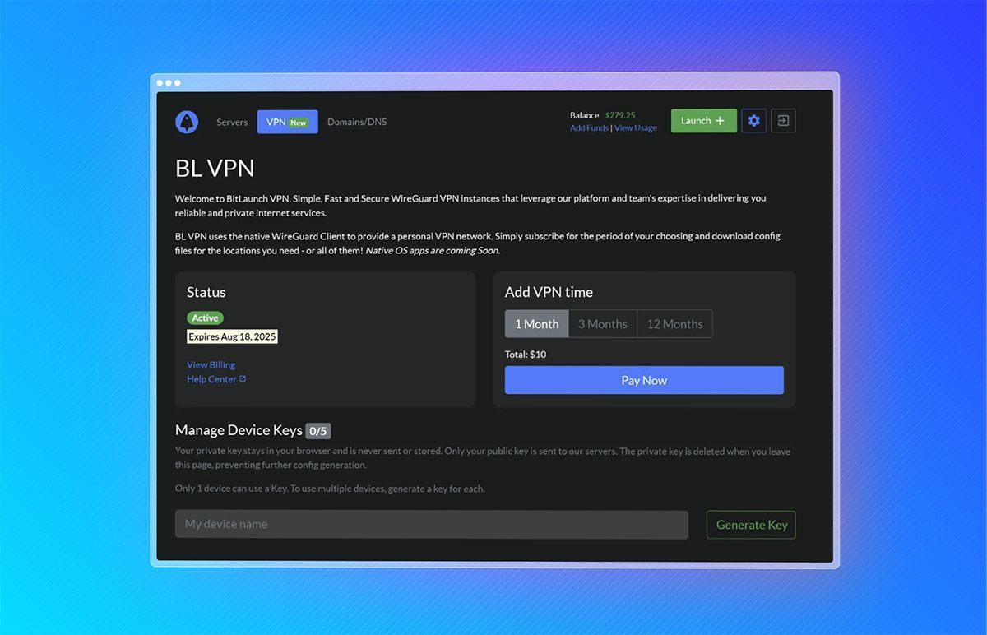Follow the View Usage link
This screenshot has width=987, height=635.
(x=635, y=128)
